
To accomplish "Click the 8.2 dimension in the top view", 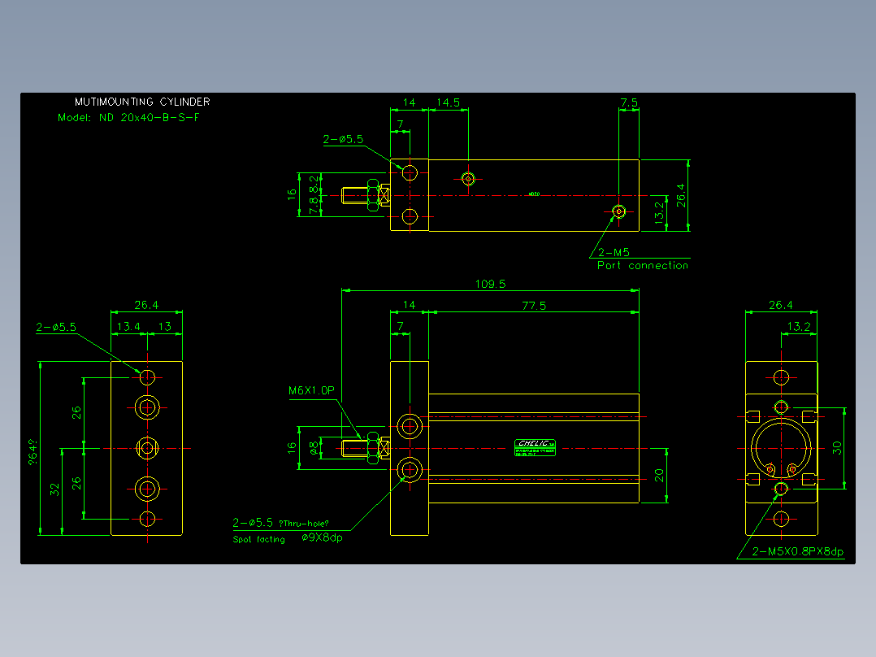I will (x=314, y=185).
